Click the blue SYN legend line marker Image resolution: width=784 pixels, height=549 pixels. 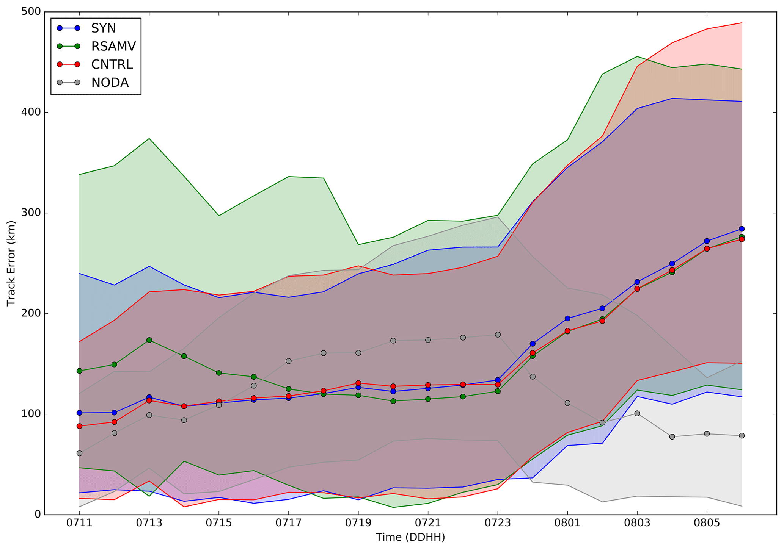[x=68, y=28]
